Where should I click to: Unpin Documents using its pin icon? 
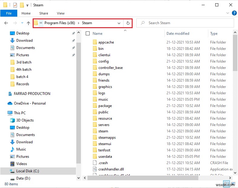pyautogui.click(x=74, y=48)
